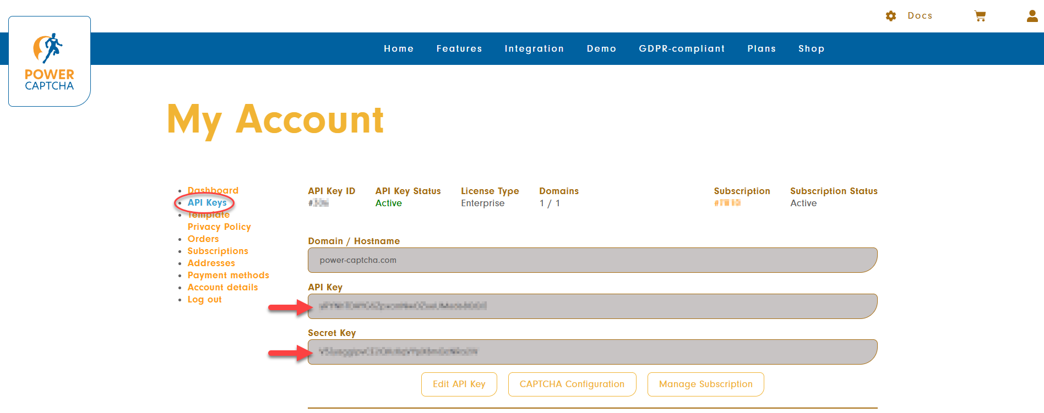Open Orders in account sidebar
The image size is (1044, 413).
203,239
